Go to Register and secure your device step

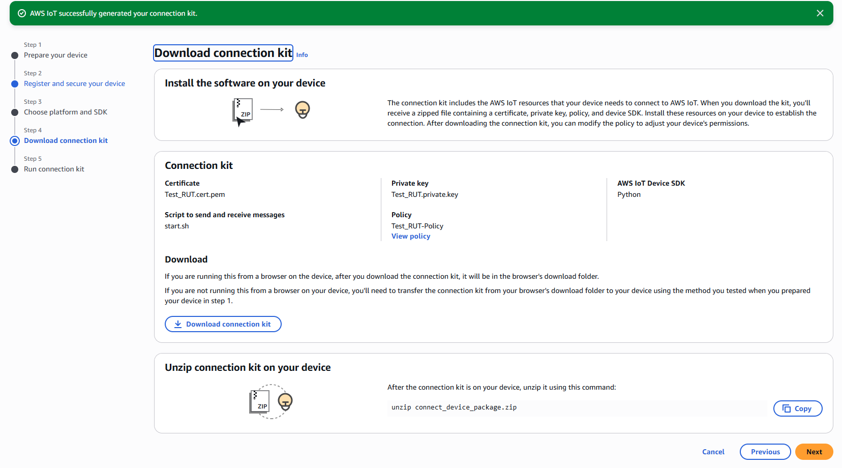click(74, 83)
